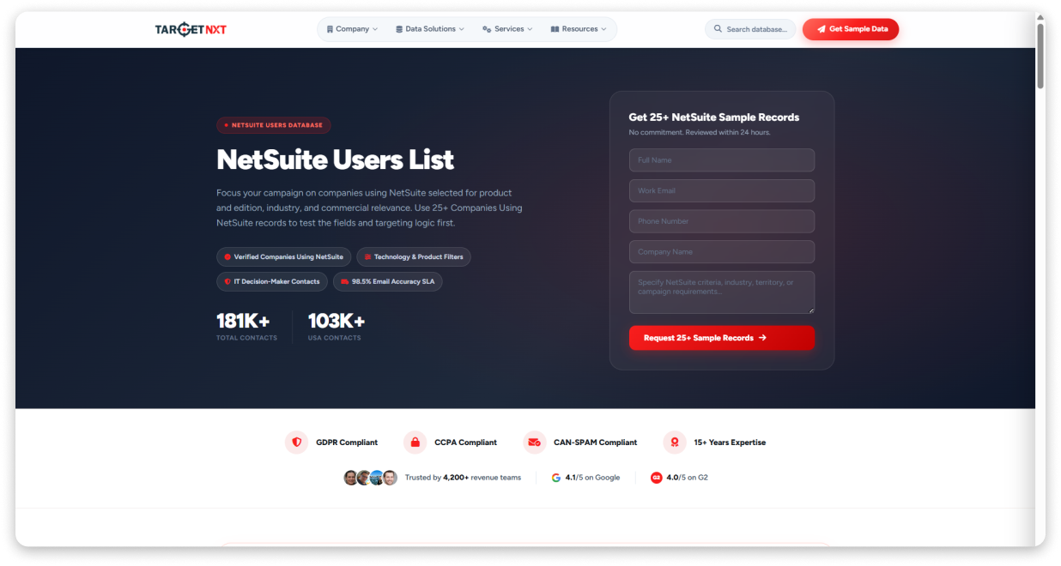Click shield icon on IT Decision-Maker Contacts

(227, 281)
